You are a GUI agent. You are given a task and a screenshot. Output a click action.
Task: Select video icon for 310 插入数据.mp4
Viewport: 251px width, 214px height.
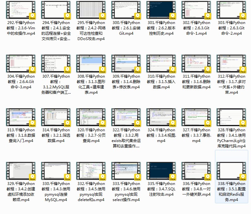pyautogui.click(x=161, y=64)
